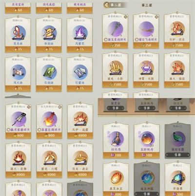Select the 风火诀 rolled scroll icon

click(x=18, y=72)
